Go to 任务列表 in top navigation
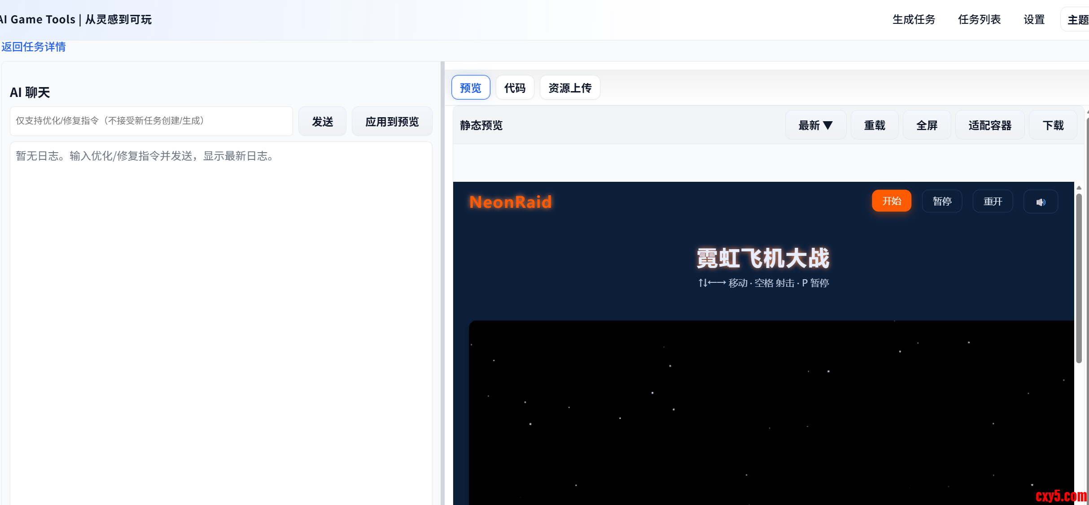The height and width of the screenshot is (505, 1089). 979,20
